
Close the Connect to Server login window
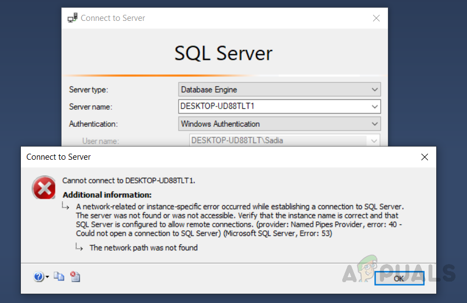(376, 18)
